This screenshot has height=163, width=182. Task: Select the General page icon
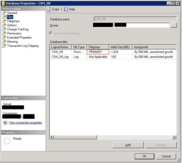click(x=4, y=13)
